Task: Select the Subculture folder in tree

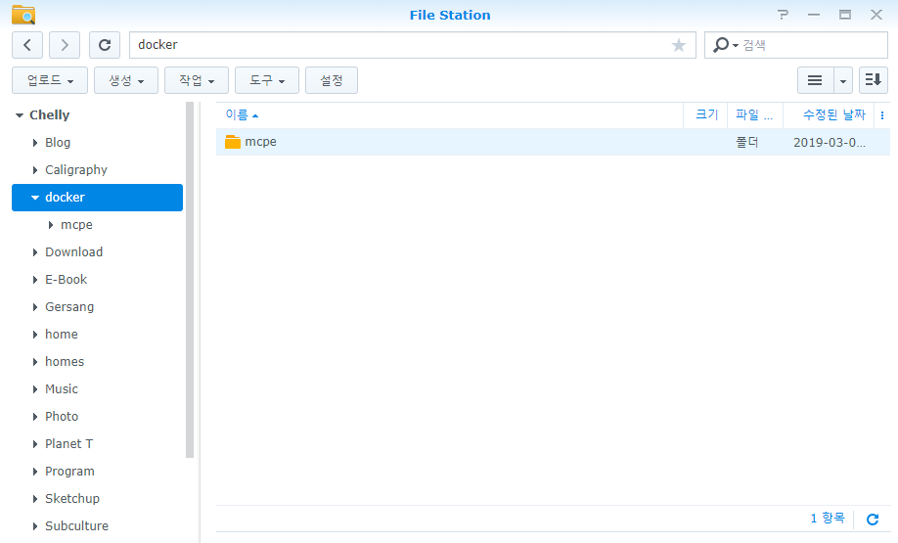Action: [x=76, y=525]
